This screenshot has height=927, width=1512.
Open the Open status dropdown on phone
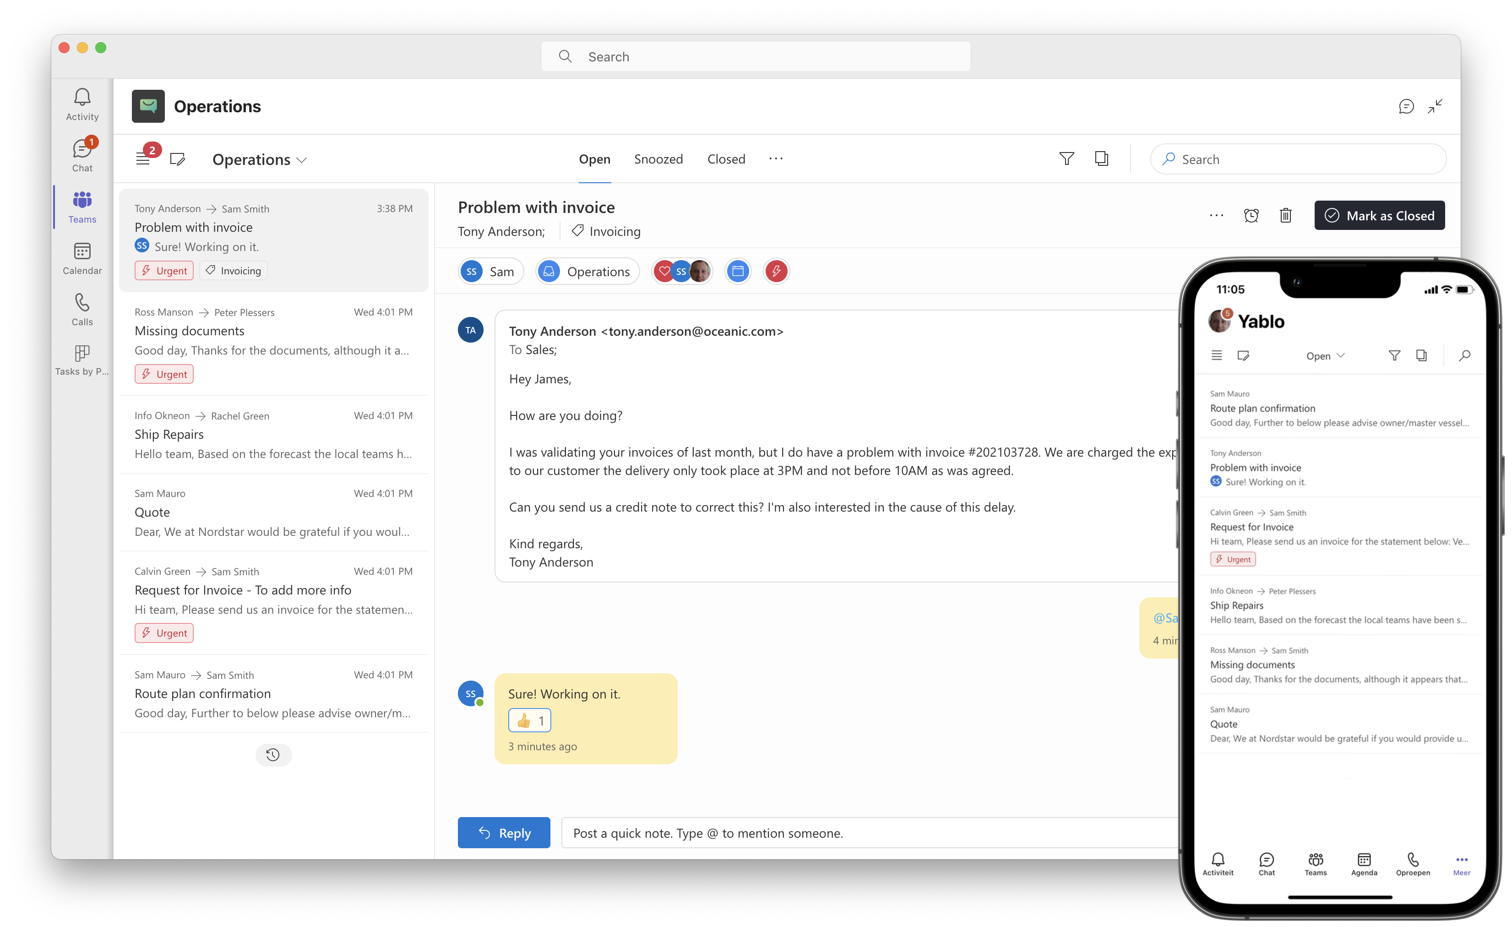pyautogui.click(x=1325, y=356)
